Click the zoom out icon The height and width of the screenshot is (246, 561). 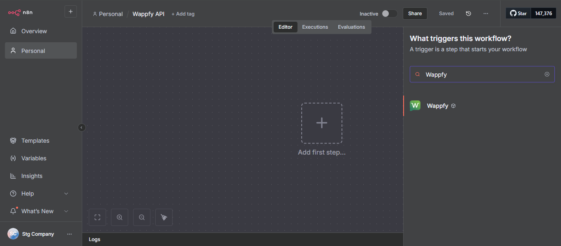click(x=142, y=217)
